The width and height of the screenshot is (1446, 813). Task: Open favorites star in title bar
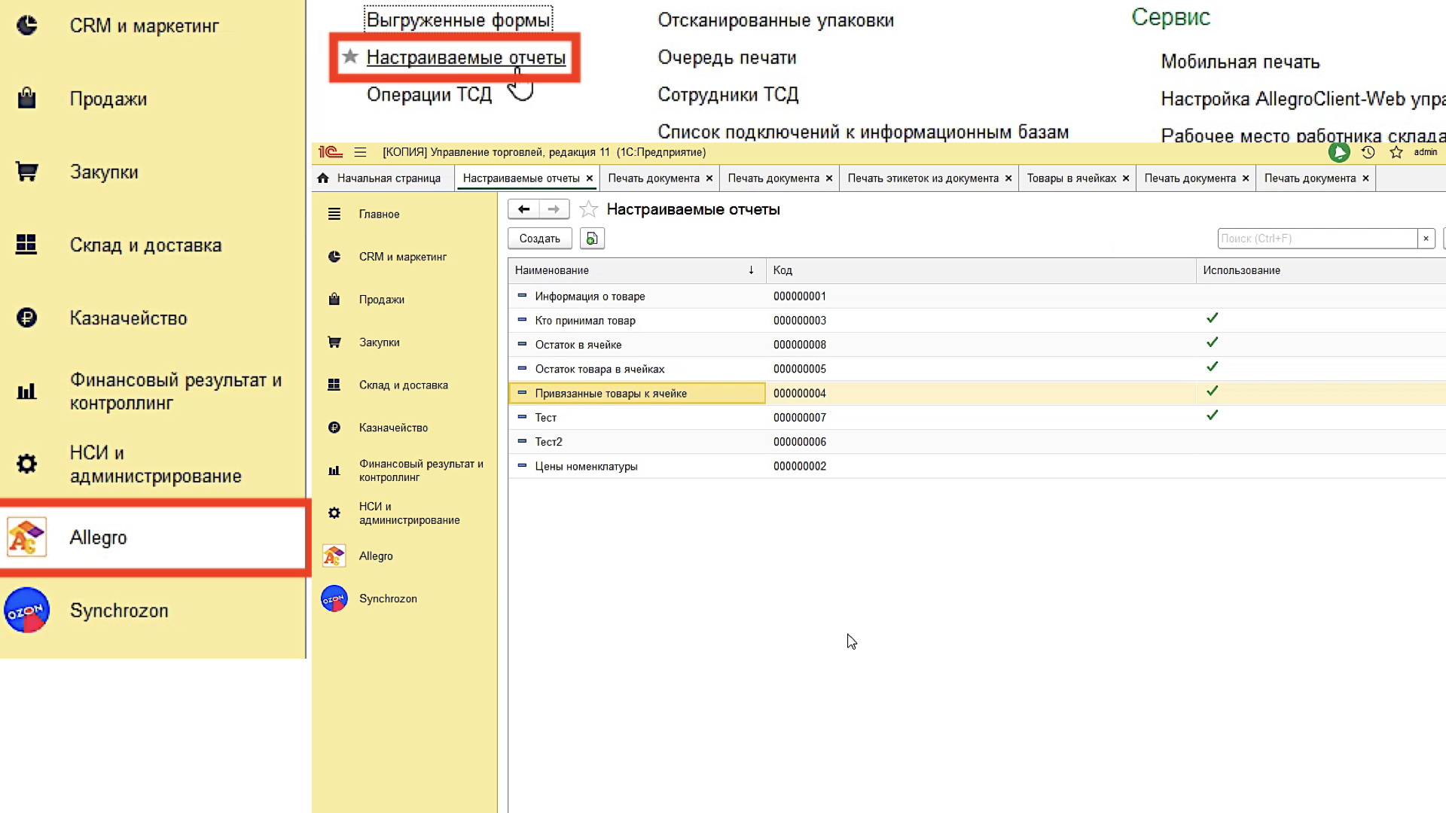(x=1396, y=152)
